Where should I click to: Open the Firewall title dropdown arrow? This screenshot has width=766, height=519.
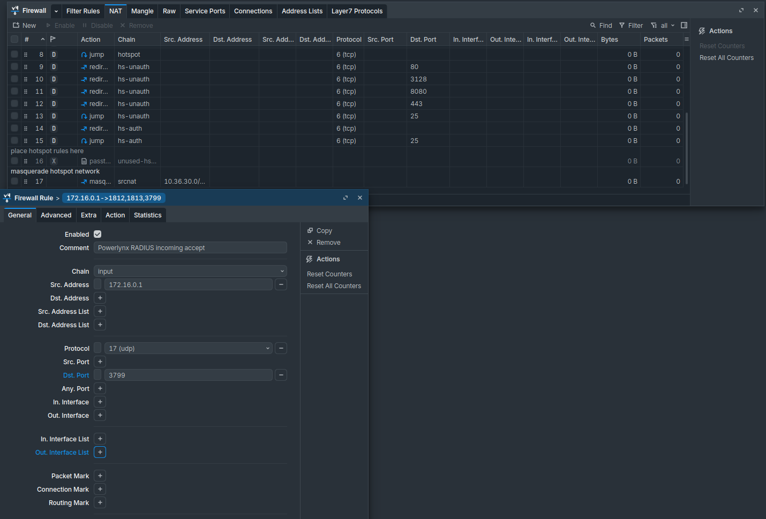click(x=56, y=11)
